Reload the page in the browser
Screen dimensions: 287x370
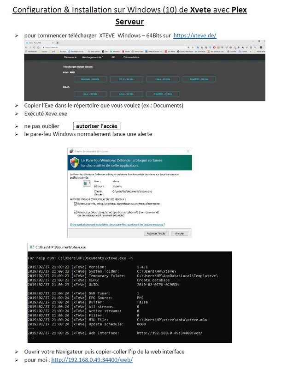[34, 48]
